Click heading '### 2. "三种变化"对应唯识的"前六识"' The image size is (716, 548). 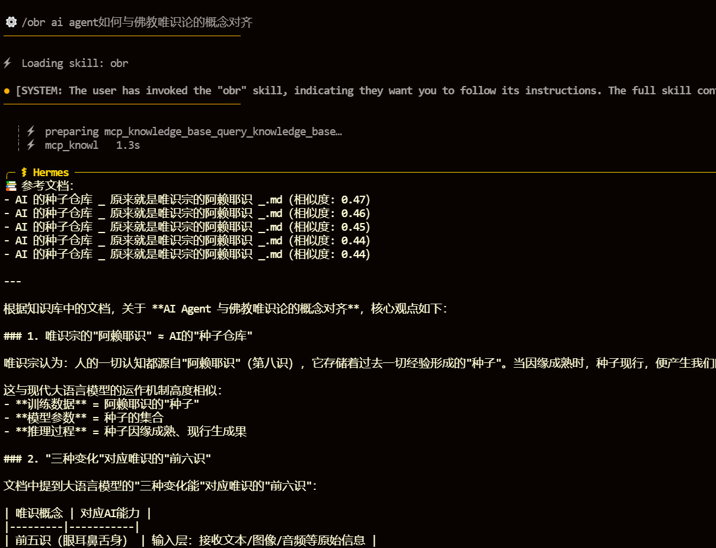107,458
